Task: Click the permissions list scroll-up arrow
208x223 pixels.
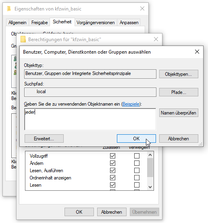Action: (150, 155)
